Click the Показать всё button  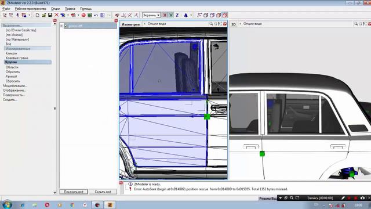point(74,192)
